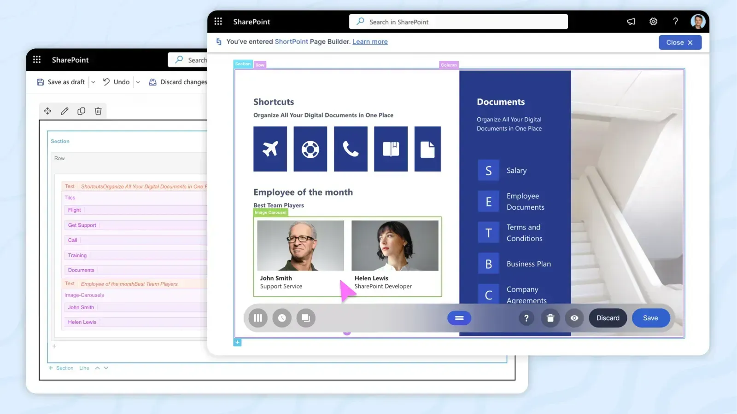The image size is (737, 414).
Task: Click the Learn more link
Action: [x=370, y=41]
